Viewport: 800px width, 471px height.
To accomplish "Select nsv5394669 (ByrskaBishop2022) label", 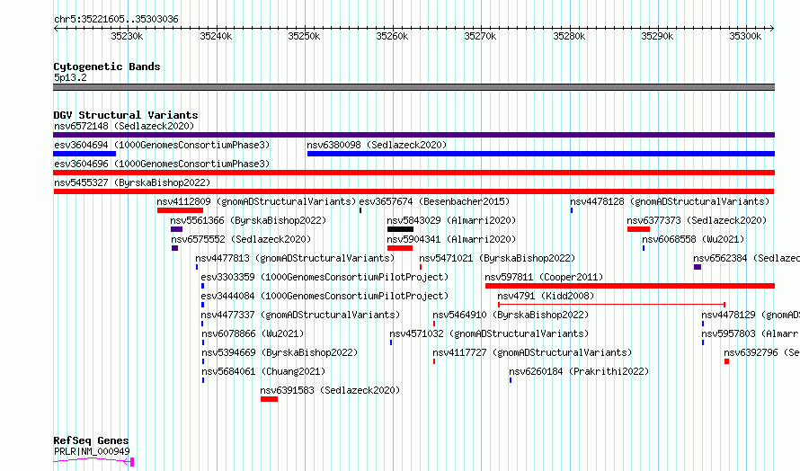I will coord(280,352).
